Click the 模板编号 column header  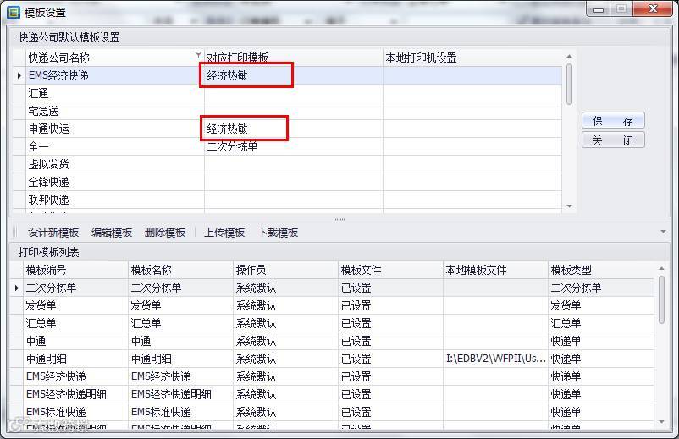[76, 270]
